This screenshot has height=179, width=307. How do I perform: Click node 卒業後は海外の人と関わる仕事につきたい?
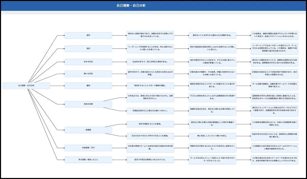point(150,111)
